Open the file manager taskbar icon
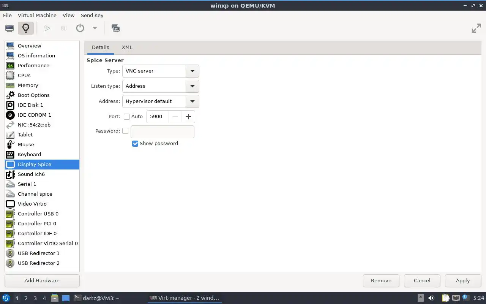The height and width of the screenshot is (304, 486). [x=55, y=298]
